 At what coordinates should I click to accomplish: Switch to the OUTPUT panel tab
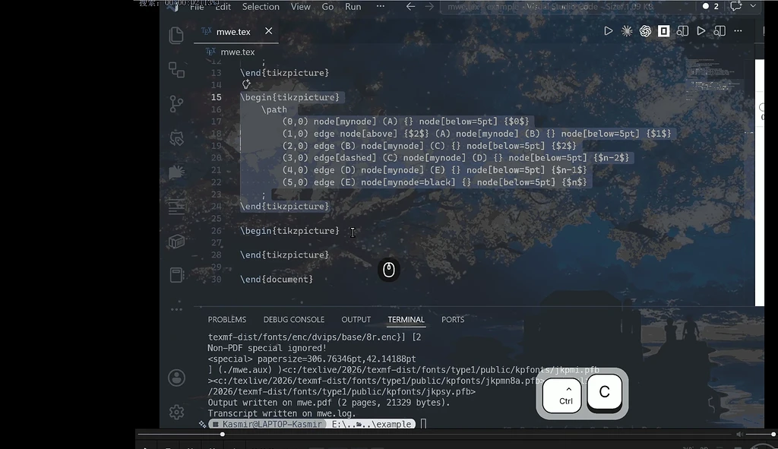click(356, 320)
